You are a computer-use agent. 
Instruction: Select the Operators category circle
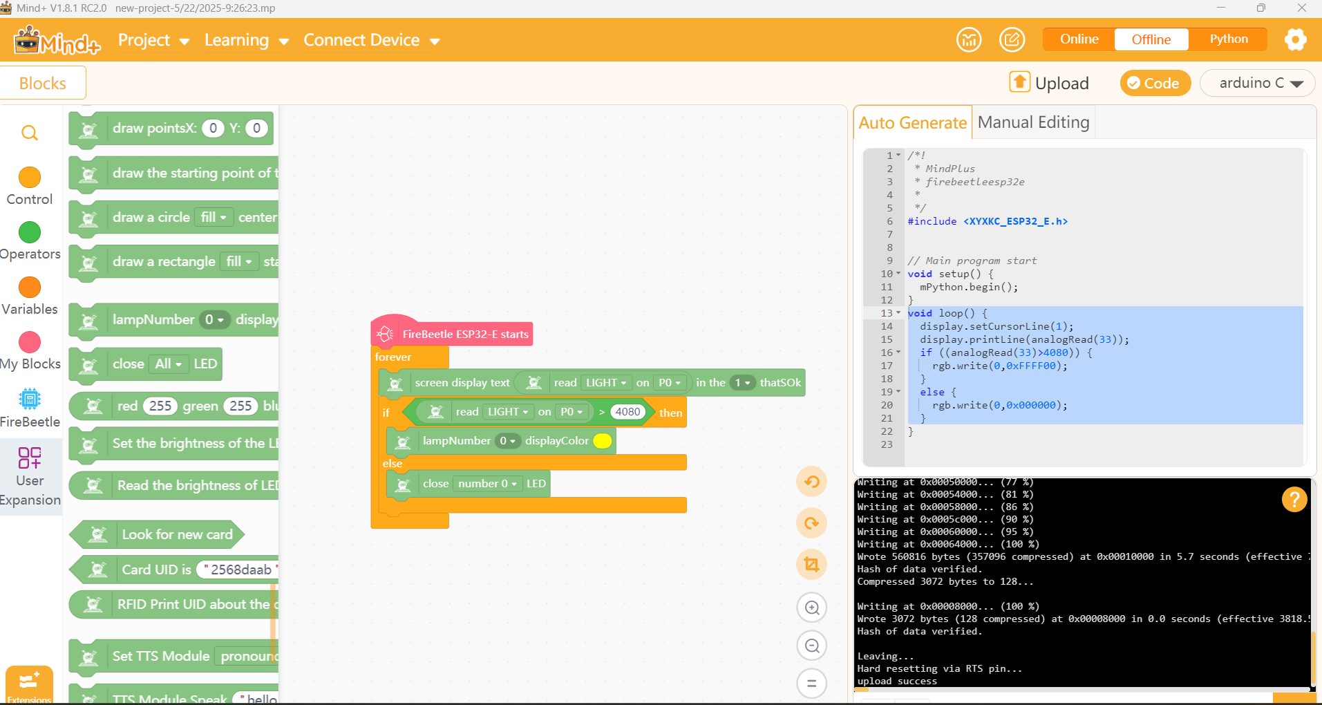[x=30, y=232]
